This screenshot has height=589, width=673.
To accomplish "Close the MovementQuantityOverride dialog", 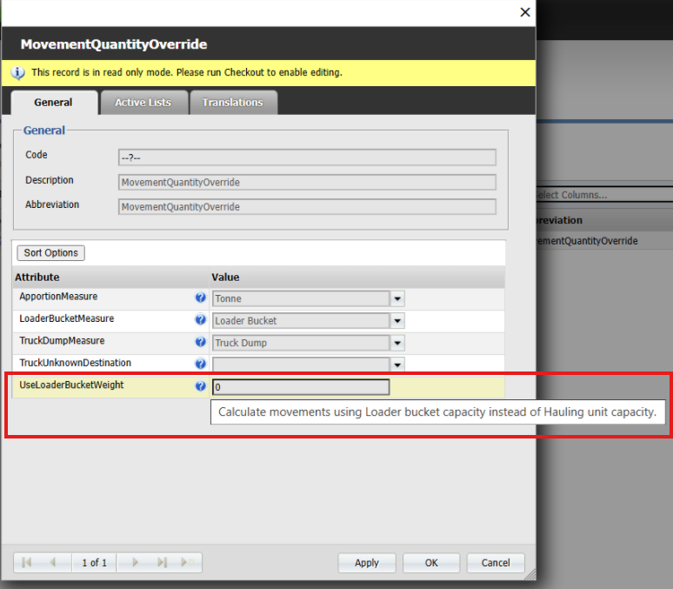I will pos(524,12).
